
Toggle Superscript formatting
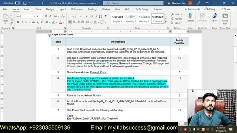[42, 22]
